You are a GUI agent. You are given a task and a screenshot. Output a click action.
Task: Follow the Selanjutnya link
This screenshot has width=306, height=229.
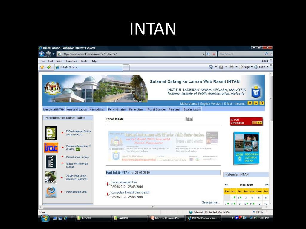(x=211, y=202)
